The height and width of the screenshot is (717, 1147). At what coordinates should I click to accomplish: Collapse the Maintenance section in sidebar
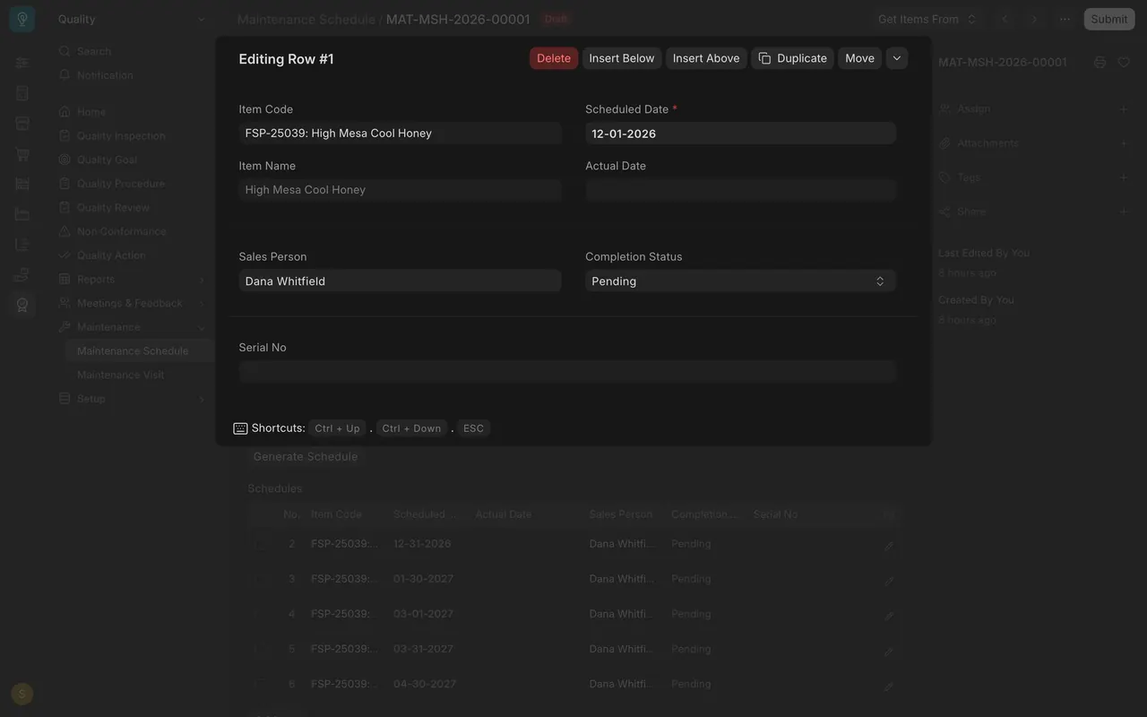point(202,328)
